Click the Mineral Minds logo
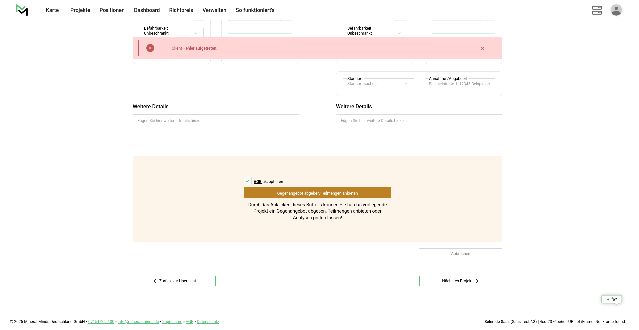 point(22,10)
